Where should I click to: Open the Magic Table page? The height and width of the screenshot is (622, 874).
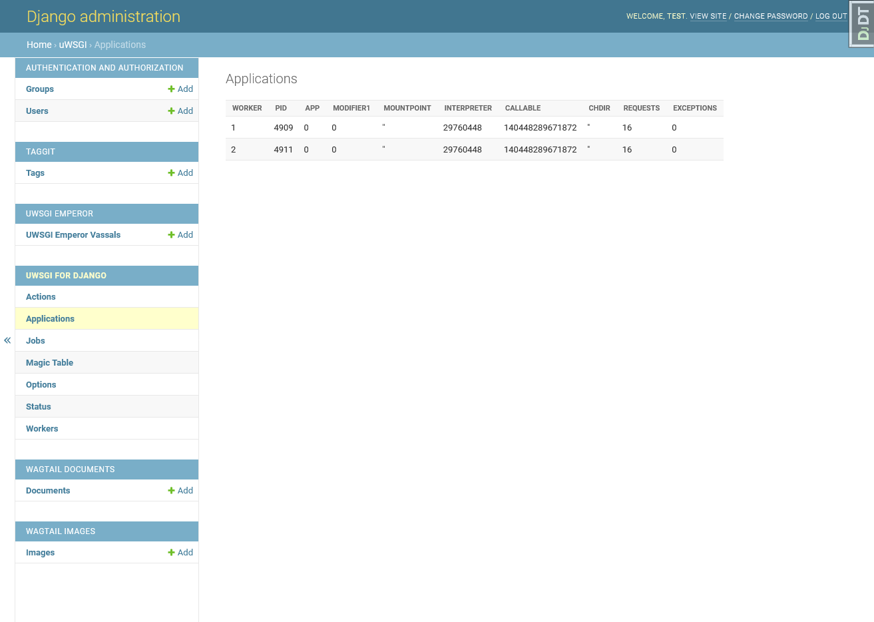49,363
